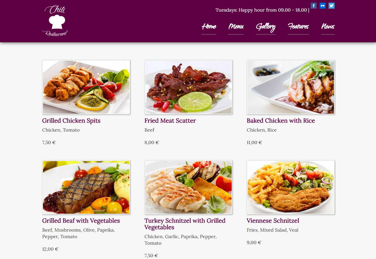Viewport: 376px width, 259px height.
Task: Go to the Home menu item
Action: [209, 26]
